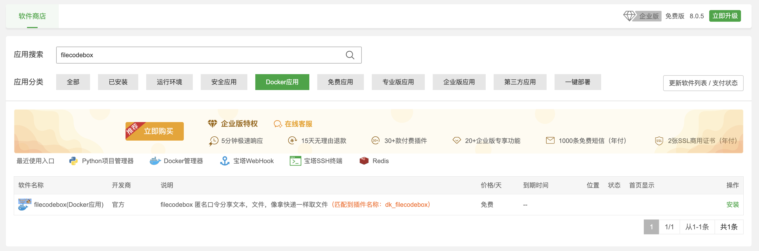Click the 企业版 badge label
Screen dimensions: 759x251
649,16
